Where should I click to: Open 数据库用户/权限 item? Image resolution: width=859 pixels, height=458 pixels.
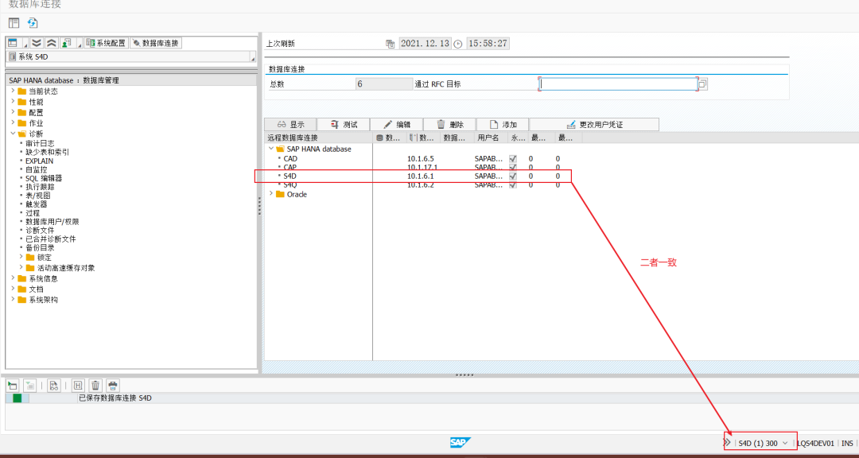coord(52,221)
